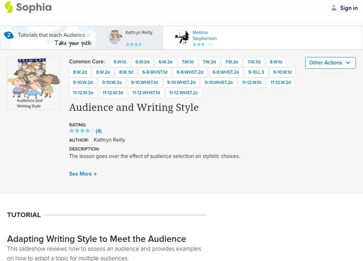Open the 9-10.L.3 standard tag
Image resolution: width=363 pixels, height=261 pixels.
256,72
